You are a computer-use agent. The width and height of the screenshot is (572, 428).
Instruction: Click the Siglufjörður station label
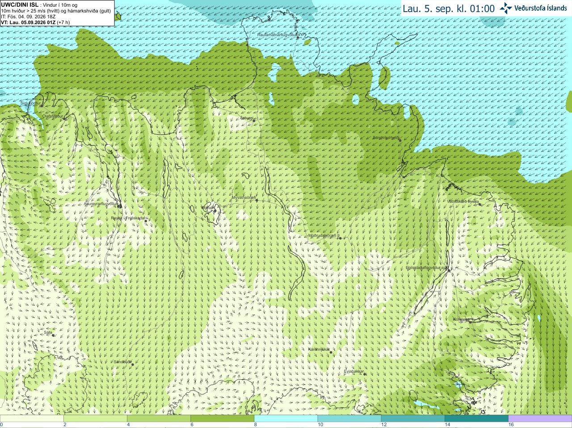30,103
